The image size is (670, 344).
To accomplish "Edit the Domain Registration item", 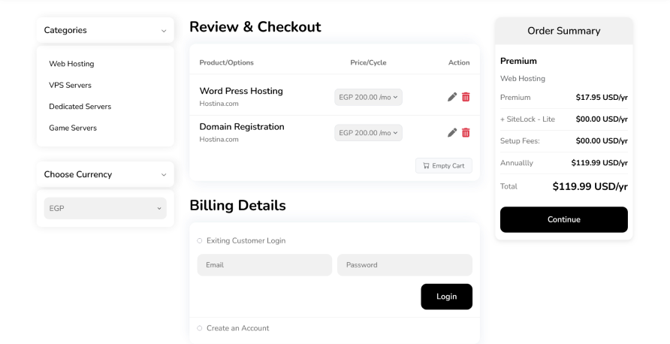I will 452,133.
